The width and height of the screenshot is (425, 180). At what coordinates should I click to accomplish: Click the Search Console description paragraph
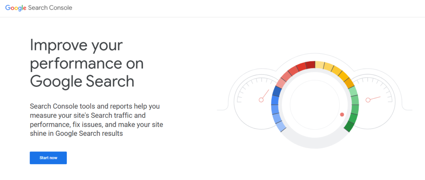(x=96, y=120)
